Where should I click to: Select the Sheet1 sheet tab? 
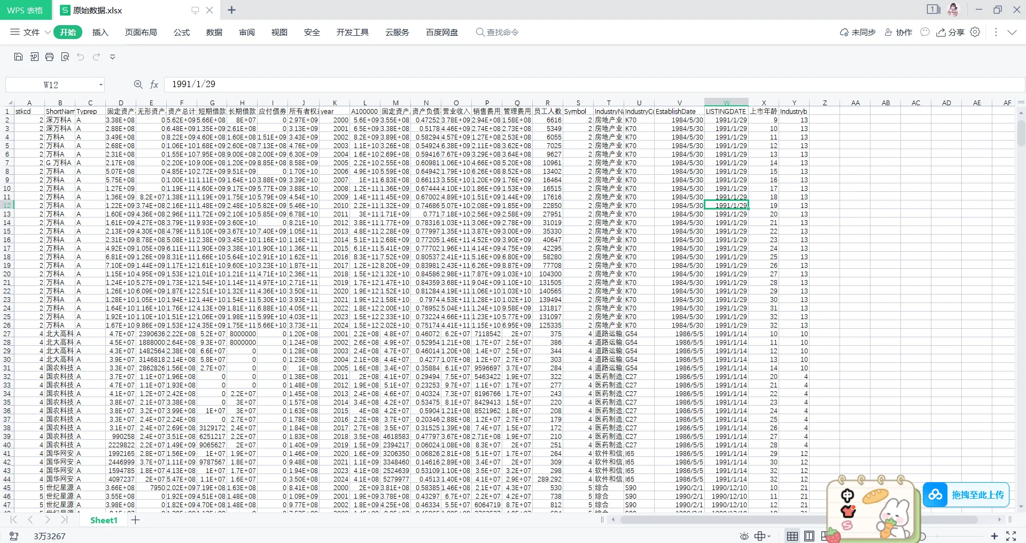click(104, 520)
